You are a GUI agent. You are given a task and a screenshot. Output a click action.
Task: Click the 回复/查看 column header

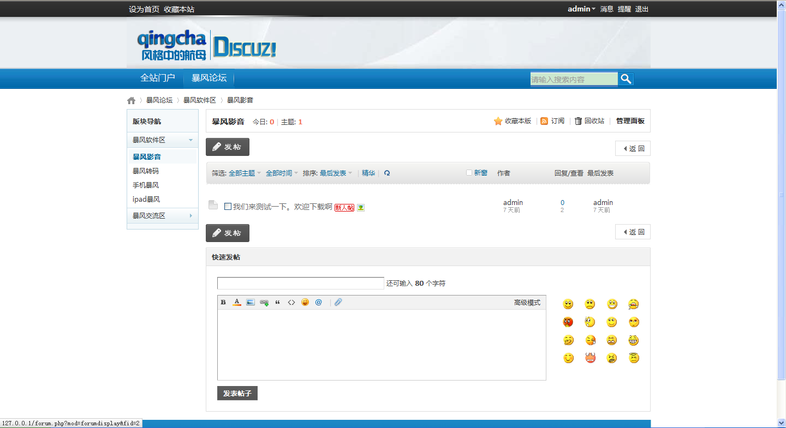[x=568, y=173]
